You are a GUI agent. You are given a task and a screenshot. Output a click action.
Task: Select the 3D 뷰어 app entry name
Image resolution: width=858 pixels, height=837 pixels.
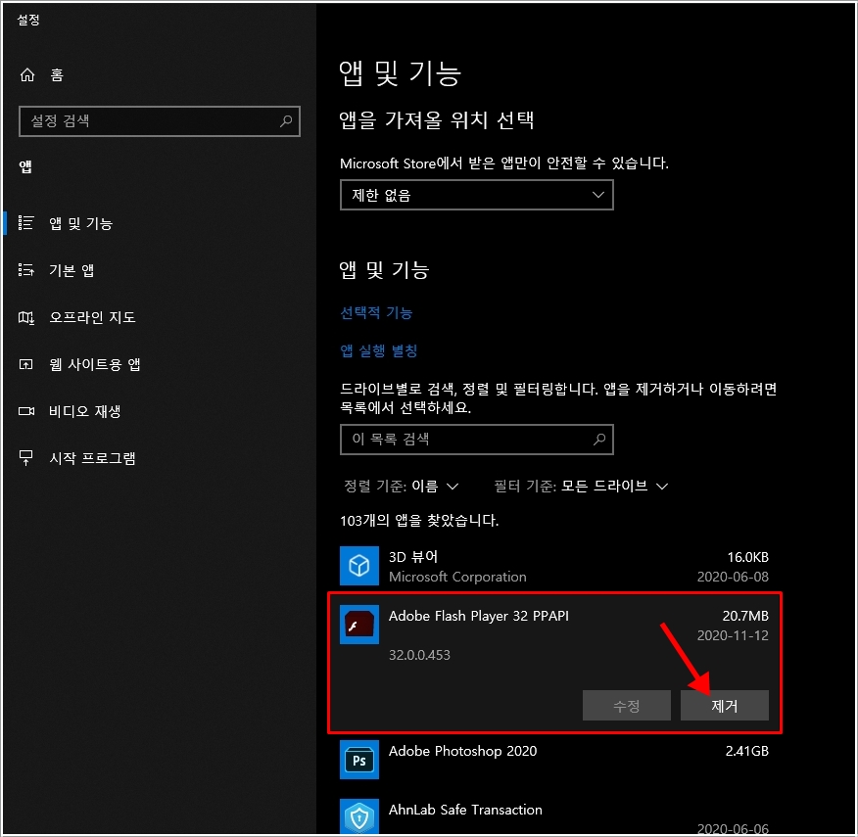coord(413,557)
